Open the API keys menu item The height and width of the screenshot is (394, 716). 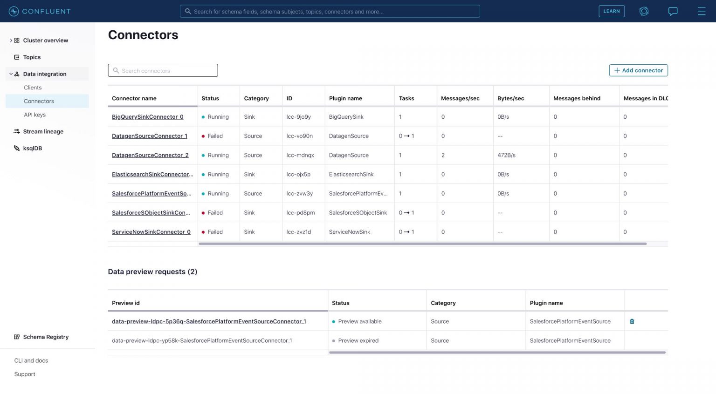coord(34,115)
